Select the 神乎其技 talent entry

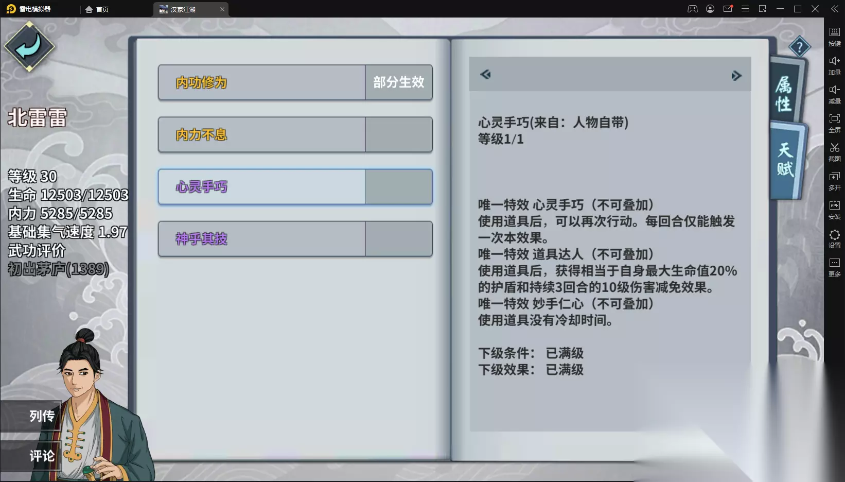[295, 239]
